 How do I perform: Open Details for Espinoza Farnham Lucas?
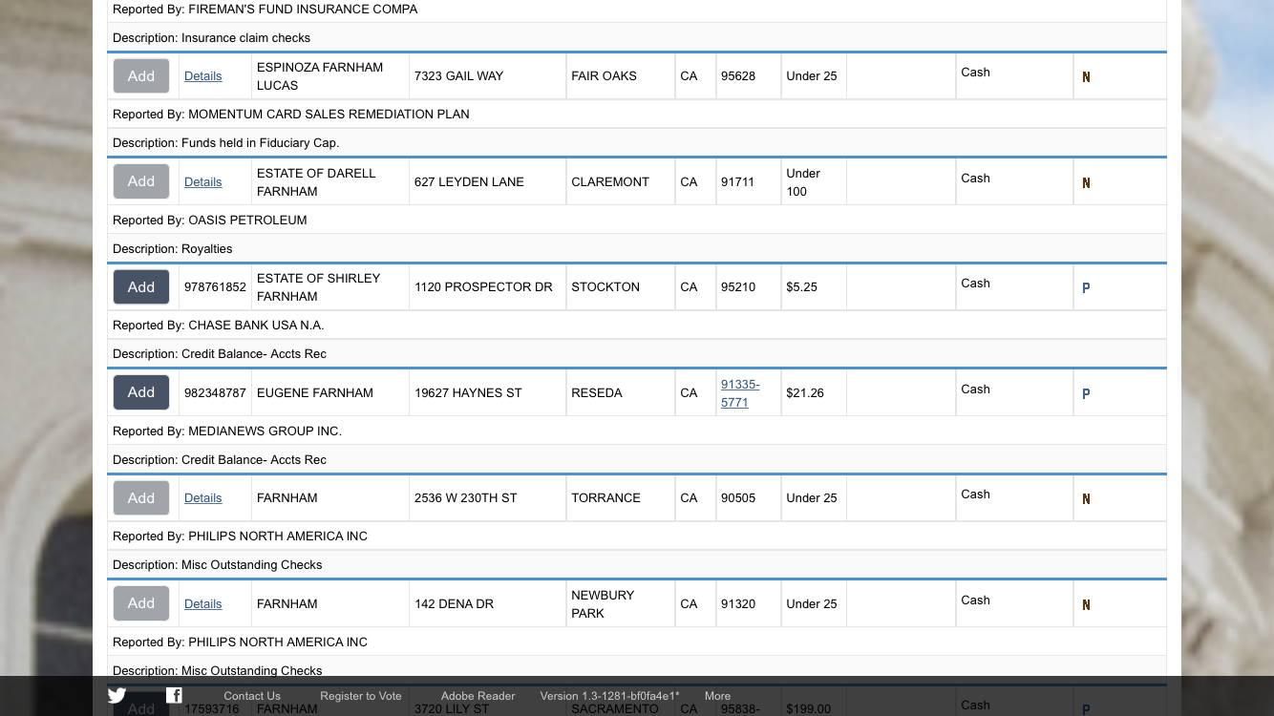point(203,75)
